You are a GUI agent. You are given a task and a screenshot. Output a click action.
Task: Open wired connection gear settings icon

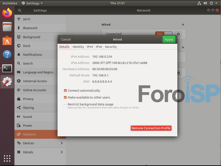[x=178, y=34]
